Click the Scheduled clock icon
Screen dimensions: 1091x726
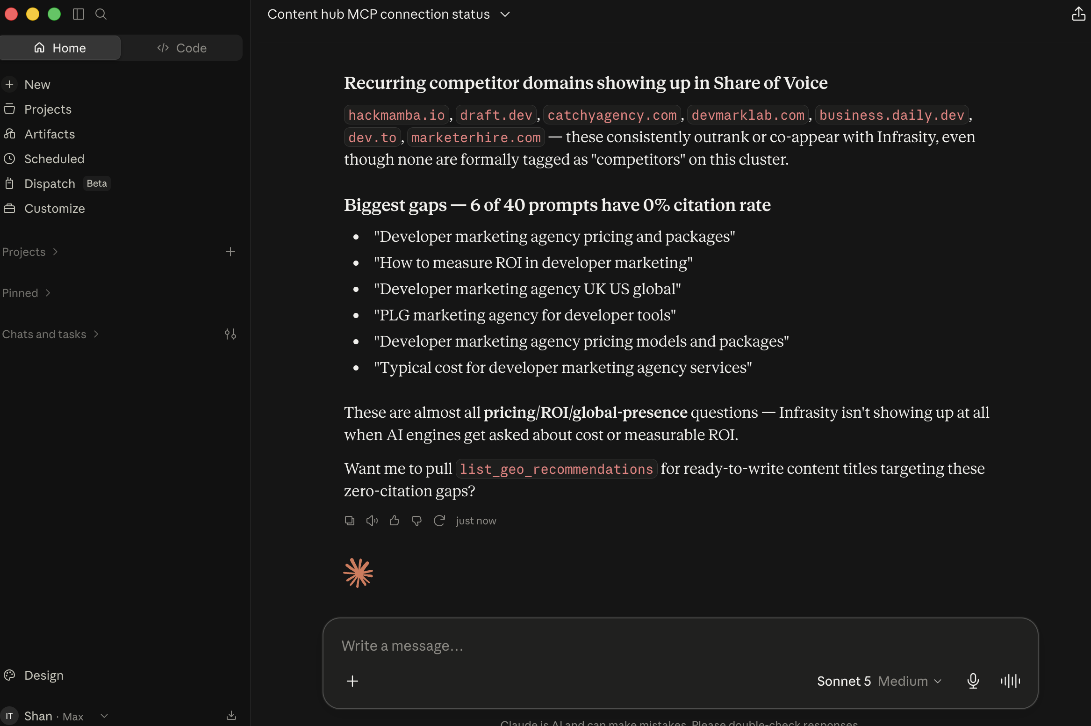[x=9, y=159]
